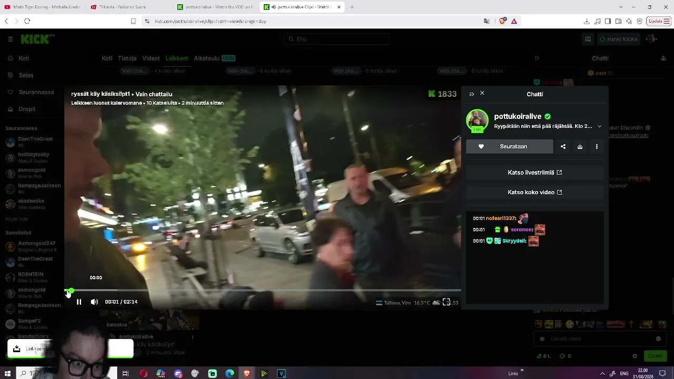
Task: Open the Kick sidebar hamburger menu
Action: [10, 39]
